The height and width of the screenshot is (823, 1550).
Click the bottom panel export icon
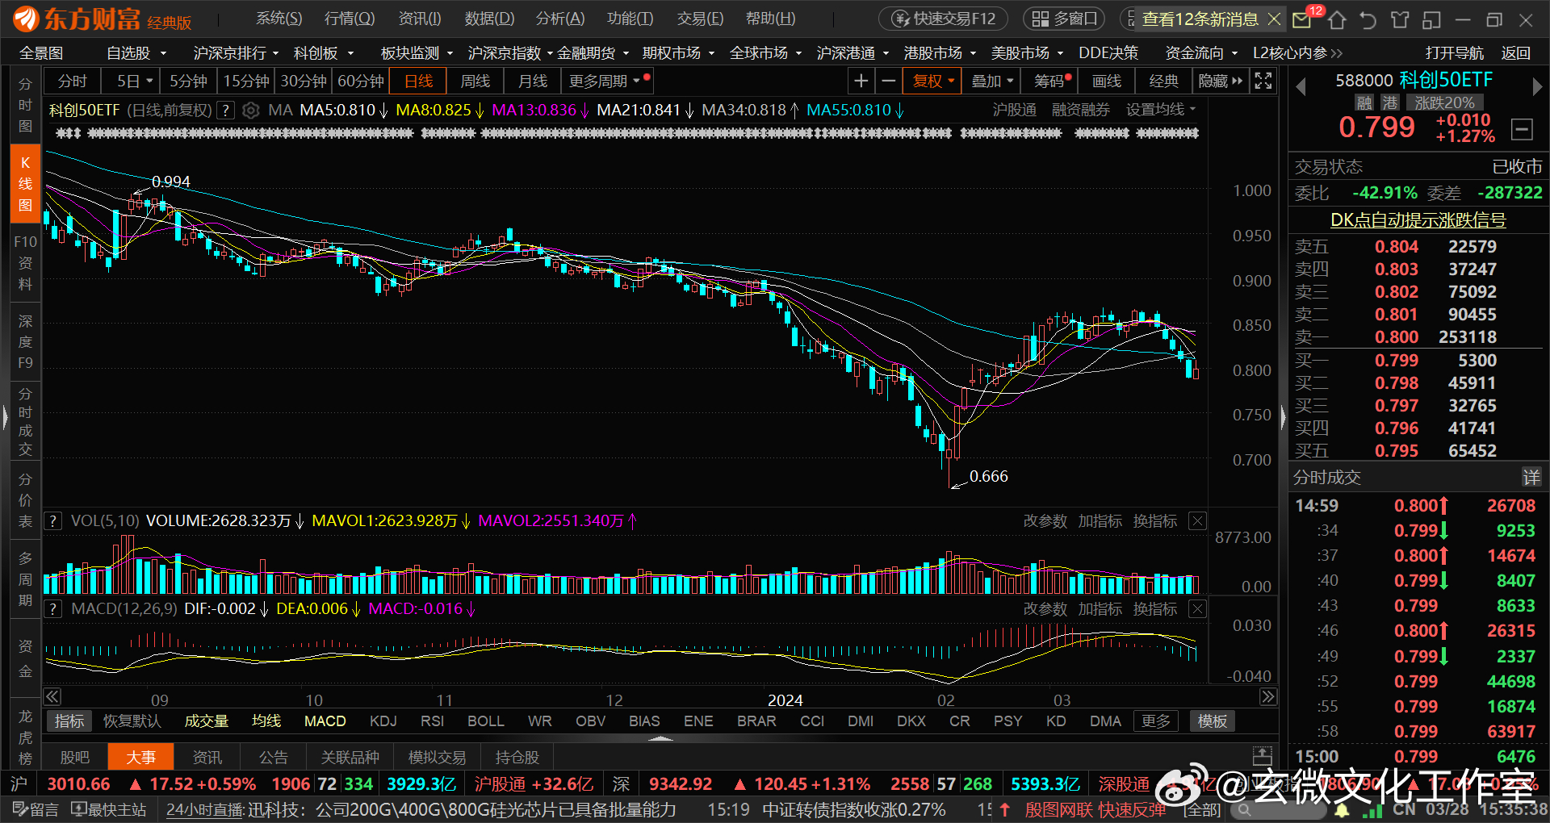[x=1262, y=757]
